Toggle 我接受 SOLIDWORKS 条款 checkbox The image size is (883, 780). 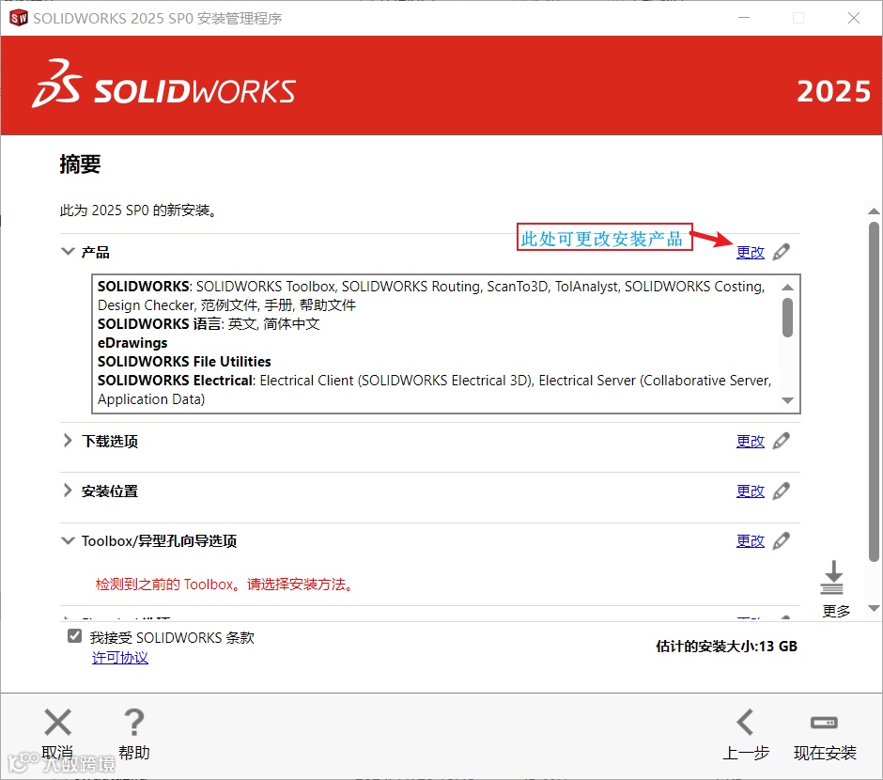click(x=74, y=636)
